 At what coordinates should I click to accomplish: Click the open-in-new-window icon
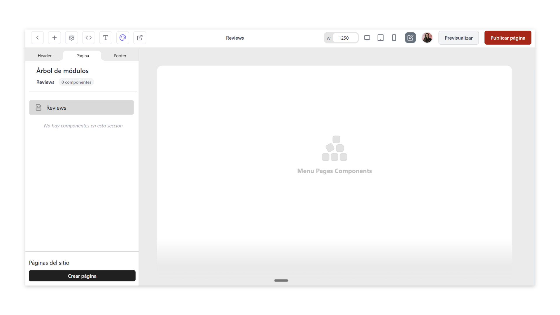(140, 38)
